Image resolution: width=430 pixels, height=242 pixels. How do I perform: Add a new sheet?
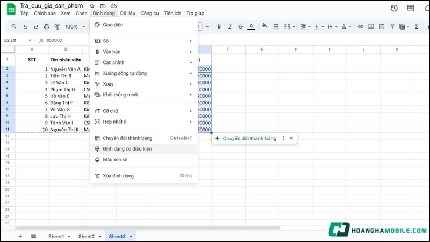[x=20, y=236]
